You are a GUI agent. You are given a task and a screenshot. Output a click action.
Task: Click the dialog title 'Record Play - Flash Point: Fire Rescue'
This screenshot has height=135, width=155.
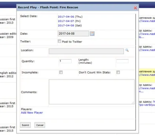pyautogui.click(x=48, y=7)
